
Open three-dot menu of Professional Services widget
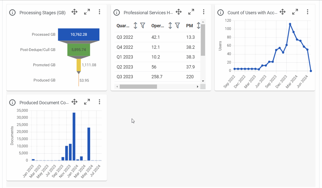pyautogui.click(x=204, y=12)
